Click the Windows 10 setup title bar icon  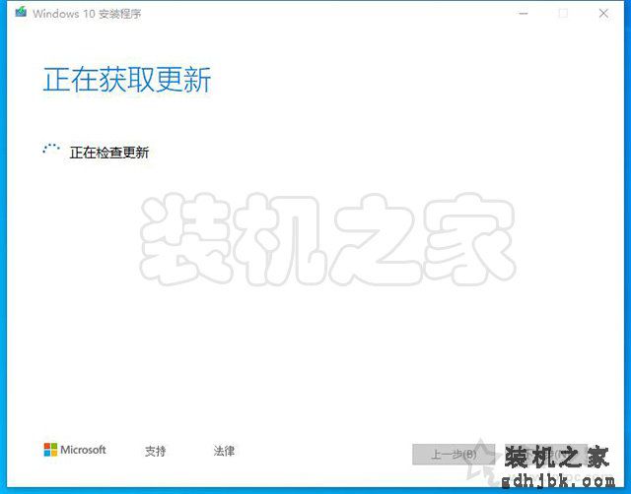pyautogui.click(x=21, y=12)
